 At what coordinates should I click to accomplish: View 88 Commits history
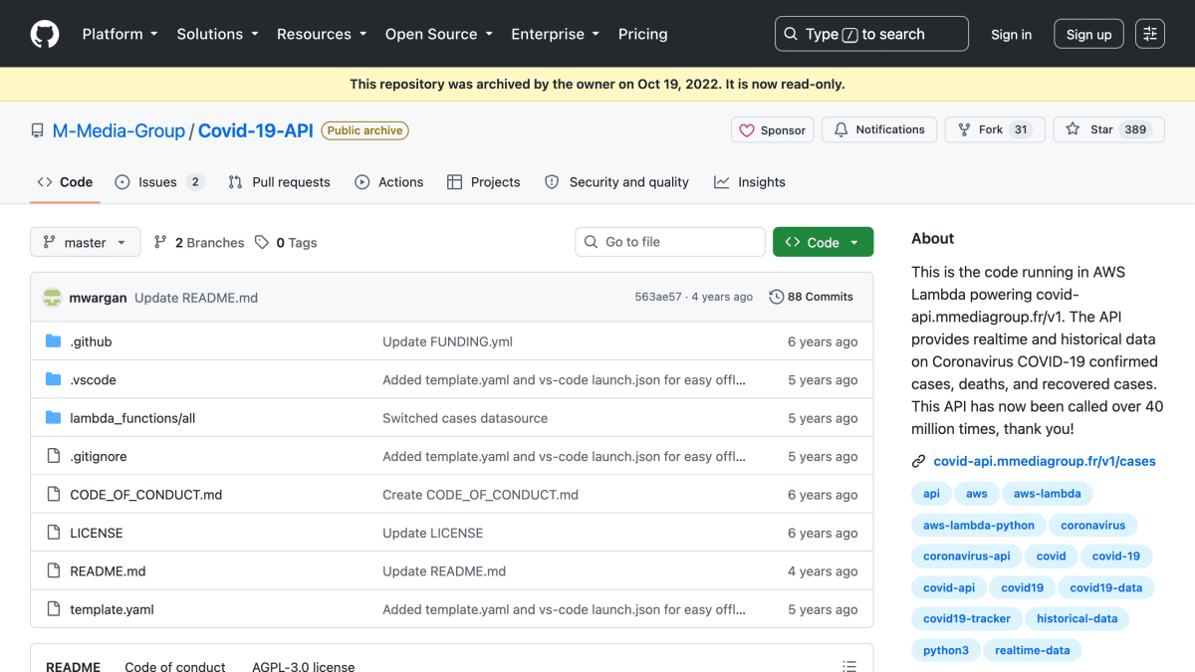812,297
